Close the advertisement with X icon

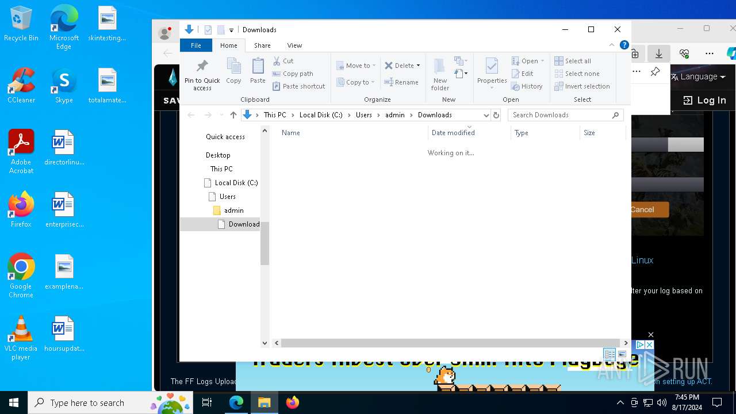tap(649, 344)
